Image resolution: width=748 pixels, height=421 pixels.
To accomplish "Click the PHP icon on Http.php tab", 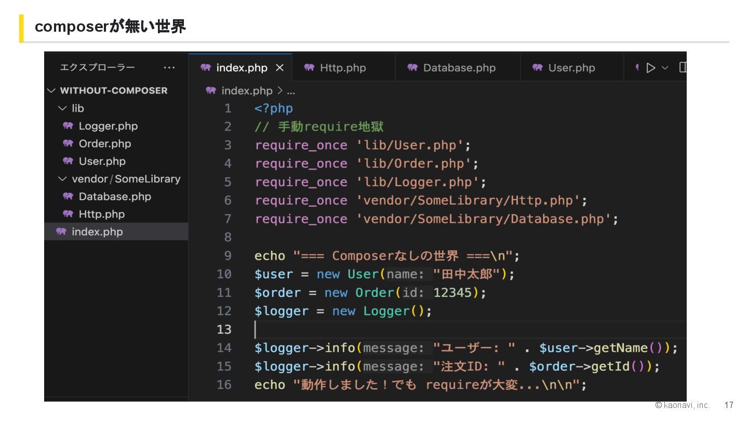I will [310, 68].
